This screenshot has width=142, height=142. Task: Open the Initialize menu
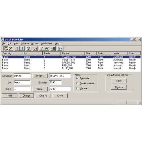pos(25,43)
